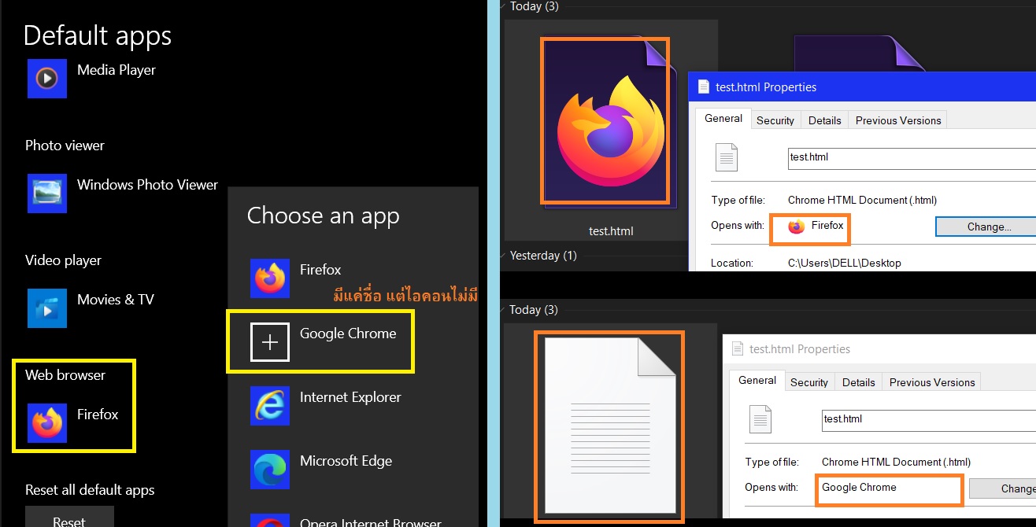Click document icon beside upper test.html name field
This screenshot has width=1036, height=527.
pos(727,157)
